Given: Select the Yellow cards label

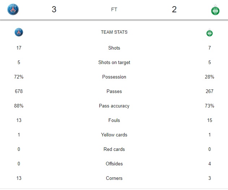Looking at the screenshot, I should 114,135.
